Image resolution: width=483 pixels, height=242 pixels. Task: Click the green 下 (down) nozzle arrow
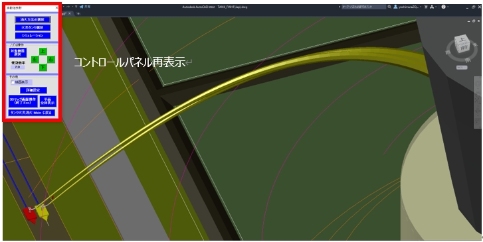[x=43, y=67]
